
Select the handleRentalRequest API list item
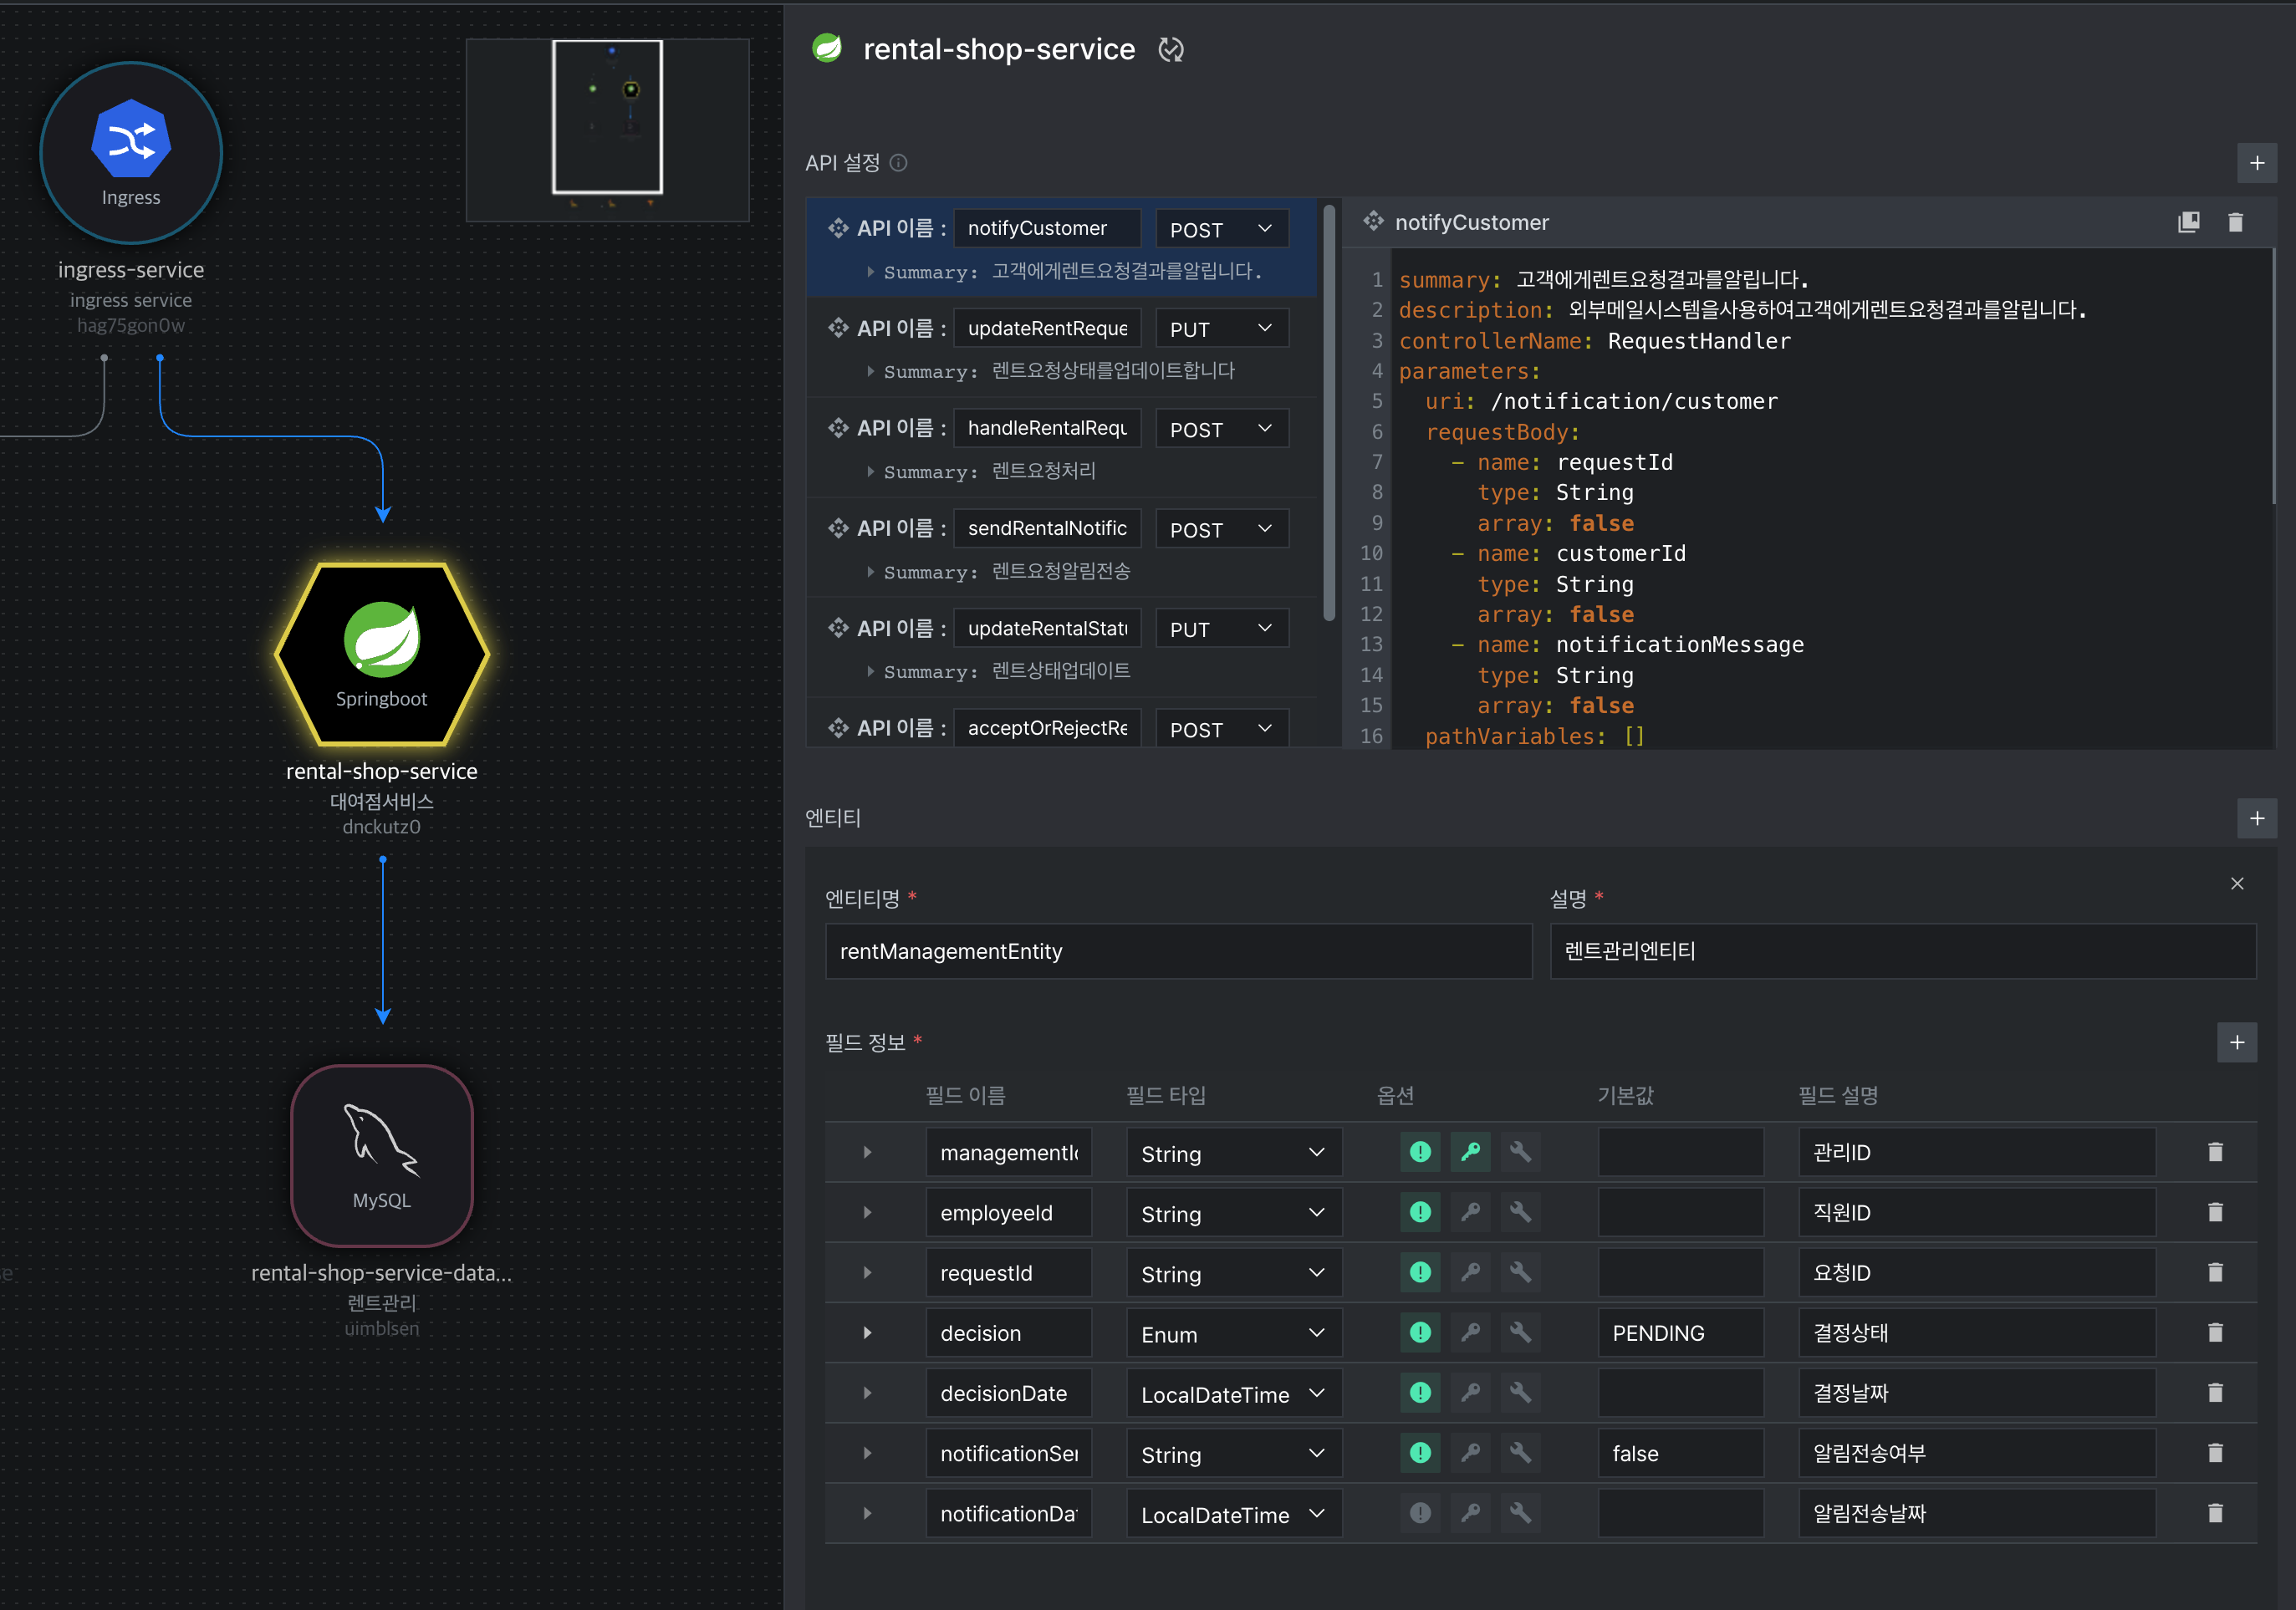1062,448
